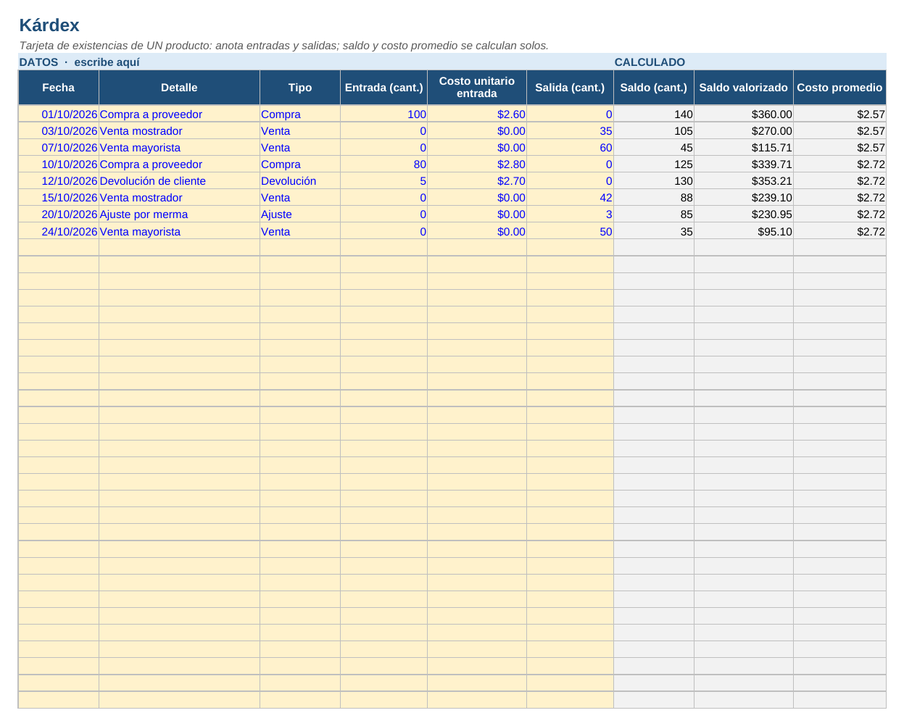
Task: Click the Costo promedio header
Action: click(x=839, y=88)
